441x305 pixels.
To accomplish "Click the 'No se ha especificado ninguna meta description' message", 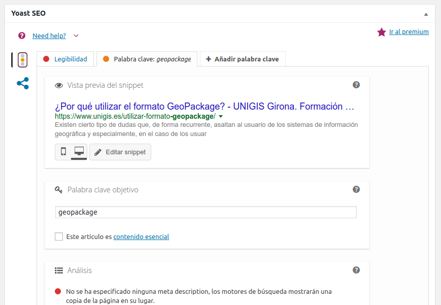I will pos(199,296).
